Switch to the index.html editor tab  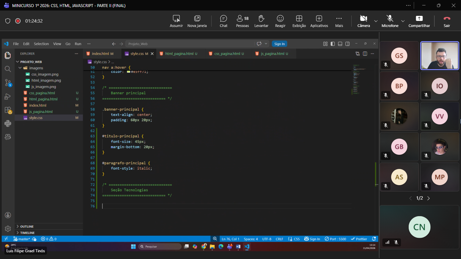tap(100, 54)
